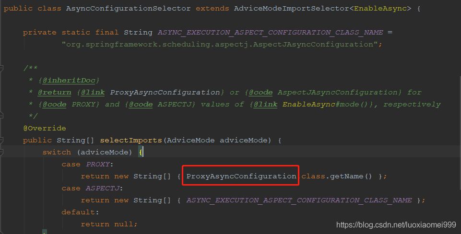Viewport: 461px width, 234px height.
Task: Collapse the switch block fold marker
Action: [x=1, y=152]
